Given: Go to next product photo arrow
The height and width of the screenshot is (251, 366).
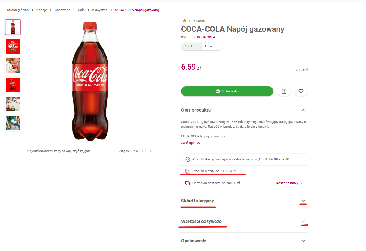Looking at the screenshot, I should (150, 151).
